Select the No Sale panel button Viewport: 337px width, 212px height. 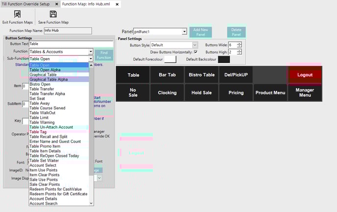[133, 93]
